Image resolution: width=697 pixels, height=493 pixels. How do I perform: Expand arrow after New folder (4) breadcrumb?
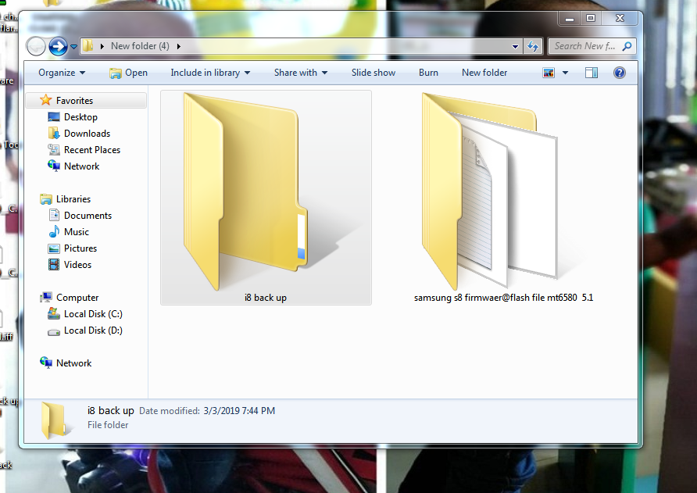[x=179, y=46]
